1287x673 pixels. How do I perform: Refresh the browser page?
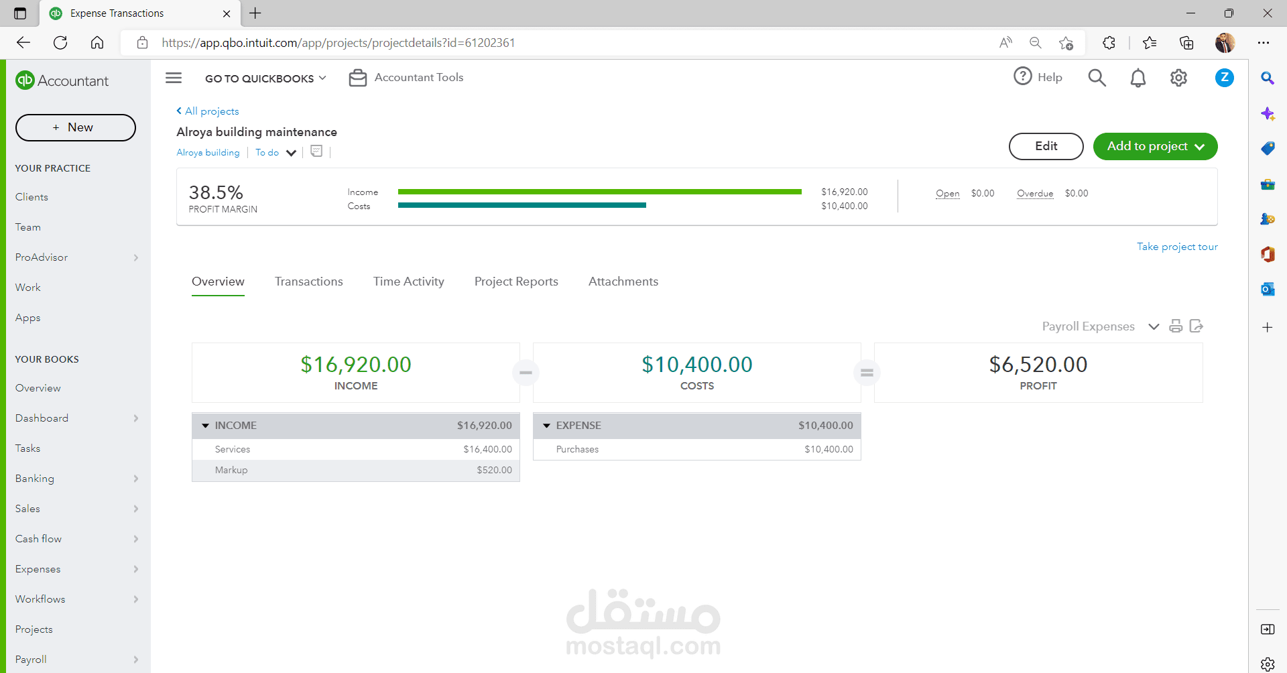[60, 43]
